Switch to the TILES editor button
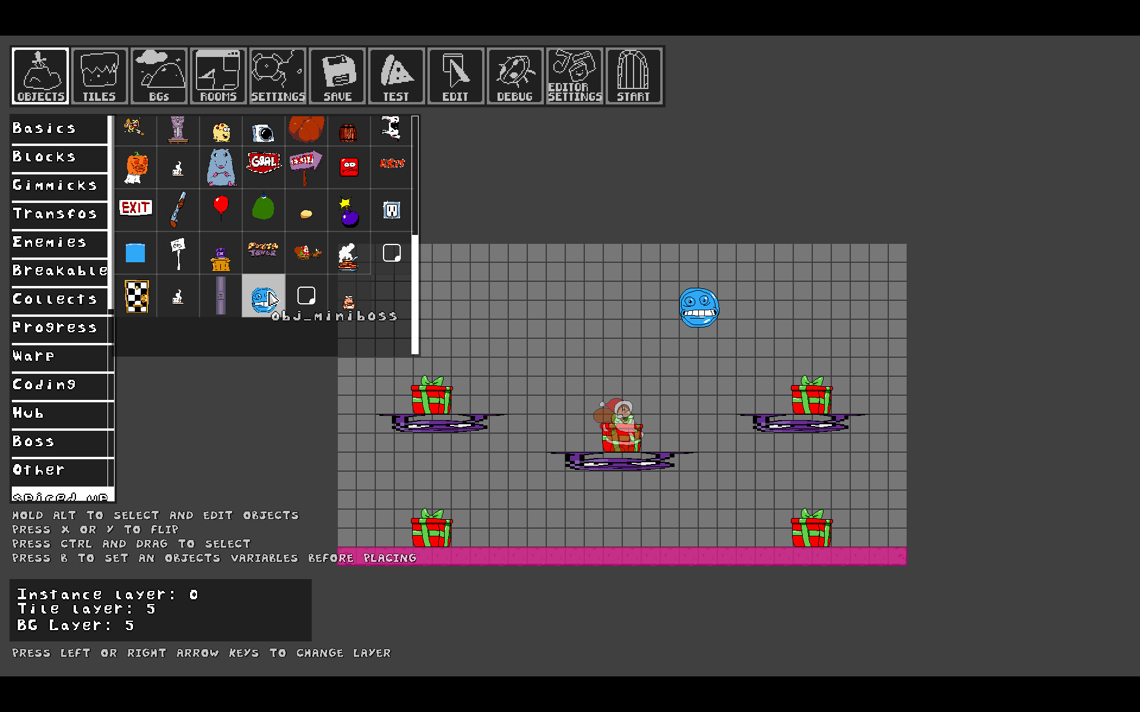 (99, 76)
